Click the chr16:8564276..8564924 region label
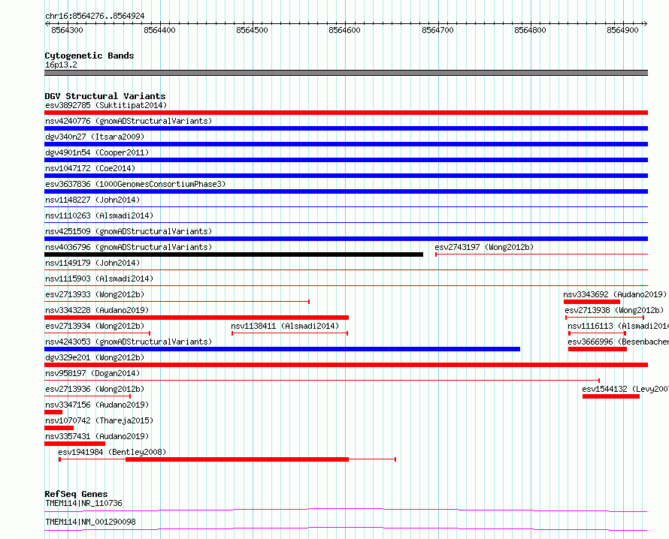Viewport: 669px width, 539px height. pyautogui.click(x=95, y=17)
